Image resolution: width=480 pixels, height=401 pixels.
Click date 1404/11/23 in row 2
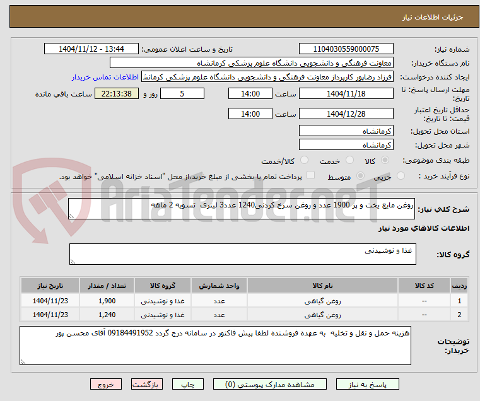coord(50,315)
